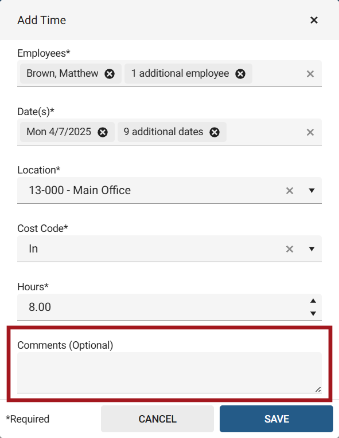Open the Location dropdown arrow
The image size is (339, 438).
311,191
